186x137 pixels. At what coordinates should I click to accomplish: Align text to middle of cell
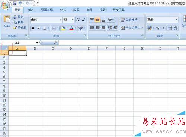[97, 20]
